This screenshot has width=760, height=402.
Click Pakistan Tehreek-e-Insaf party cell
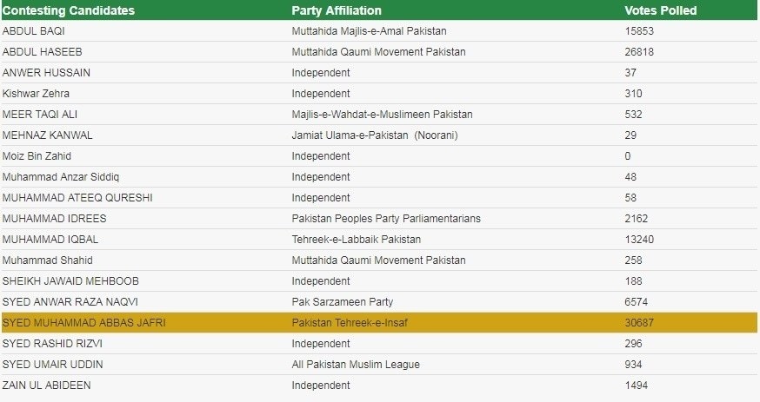point(350,323)
